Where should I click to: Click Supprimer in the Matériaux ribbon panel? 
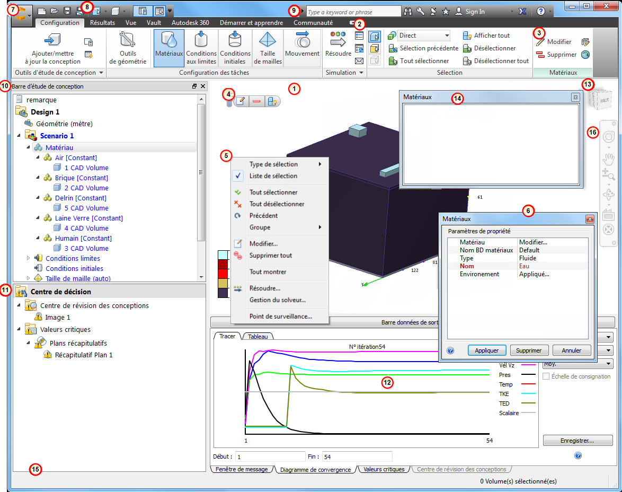[556, 55]
